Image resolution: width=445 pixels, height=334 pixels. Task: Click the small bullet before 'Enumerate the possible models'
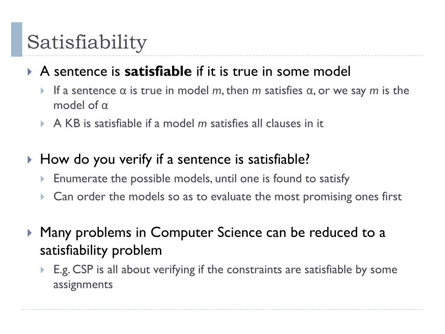[43, 179]
